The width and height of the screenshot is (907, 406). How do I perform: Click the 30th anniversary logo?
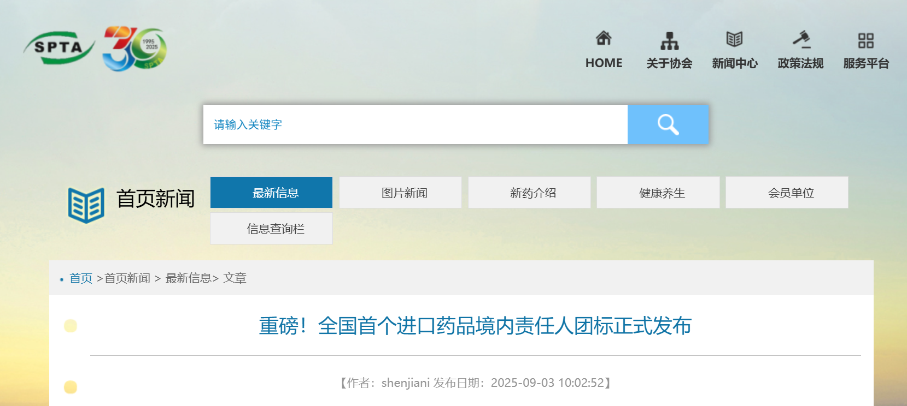click(x=134, y=49)
